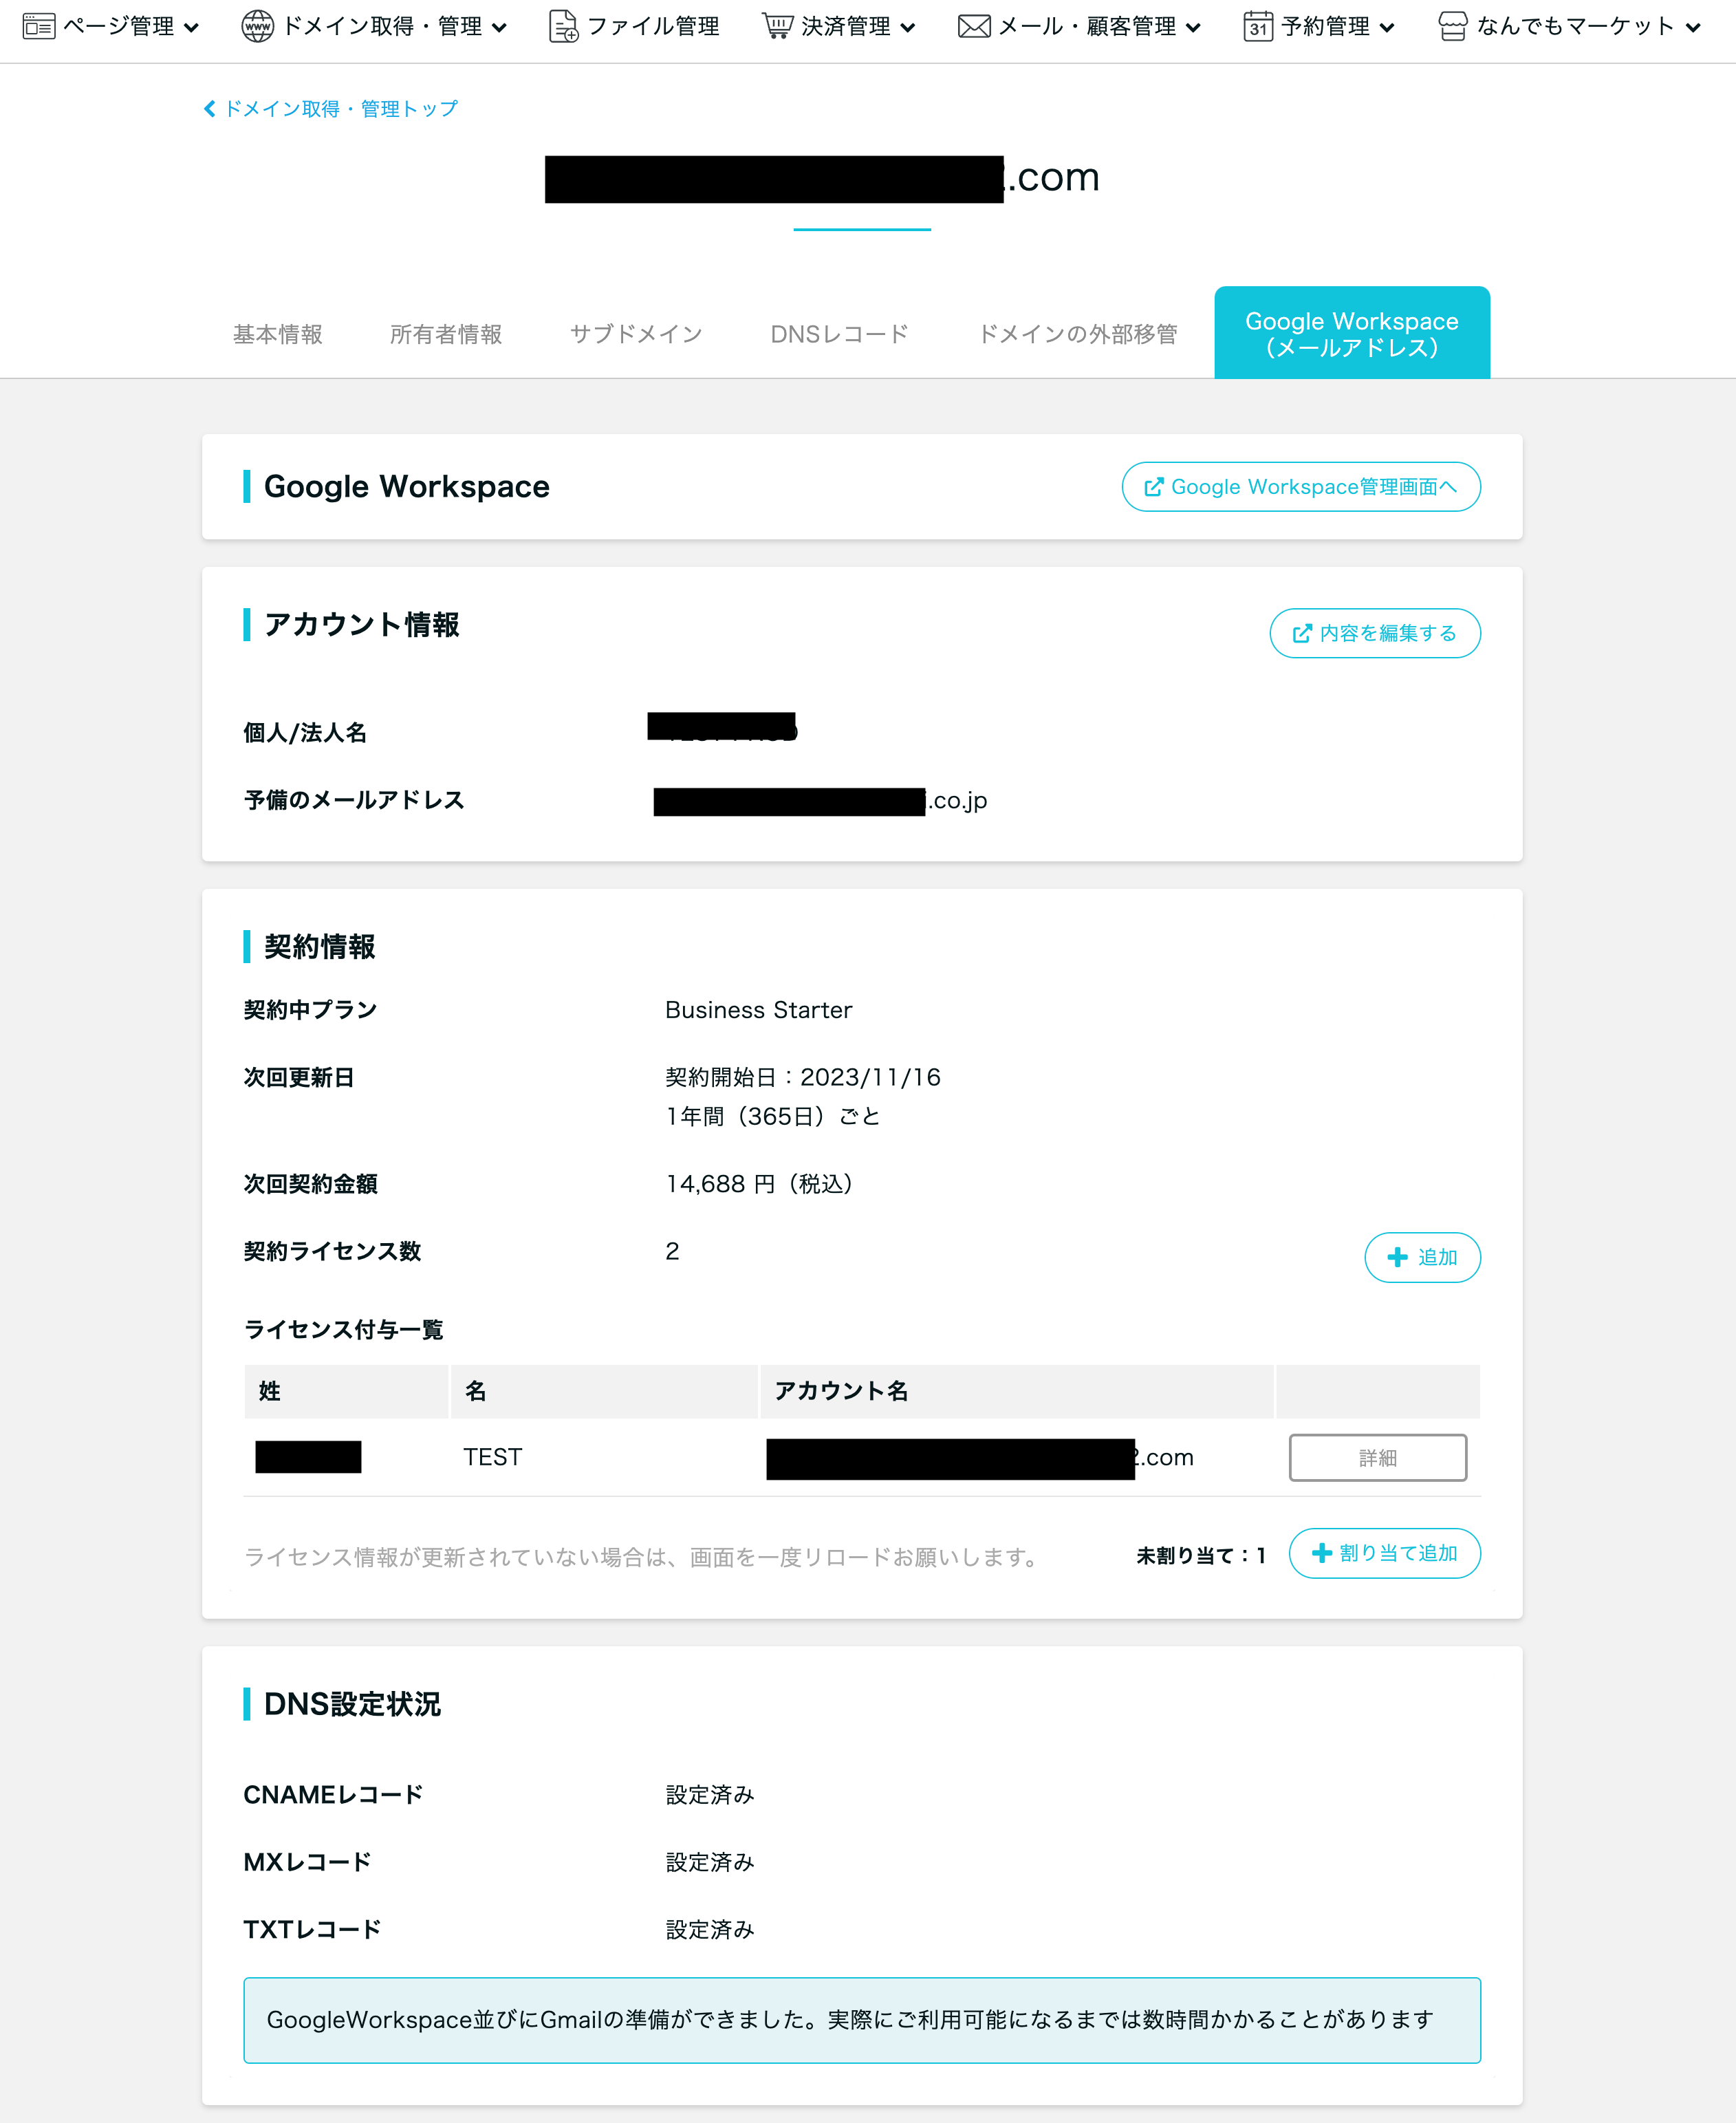1736x2123 pixels.
Task: Open the 決済管理 menu
Action: pyautogui.click(x=838, y=26)
